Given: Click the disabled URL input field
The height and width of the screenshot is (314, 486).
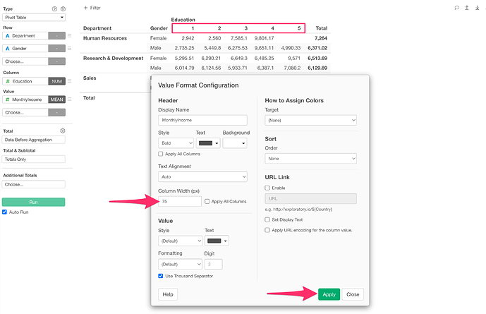Looking at the screenshot, I should [310, 199].
